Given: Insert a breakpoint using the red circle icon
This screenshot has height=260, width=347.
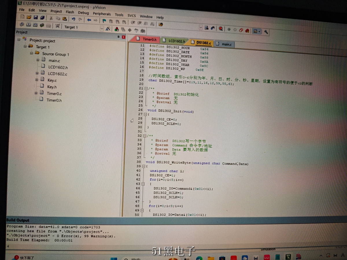Looking at the screenshot, I should [229, 29].
